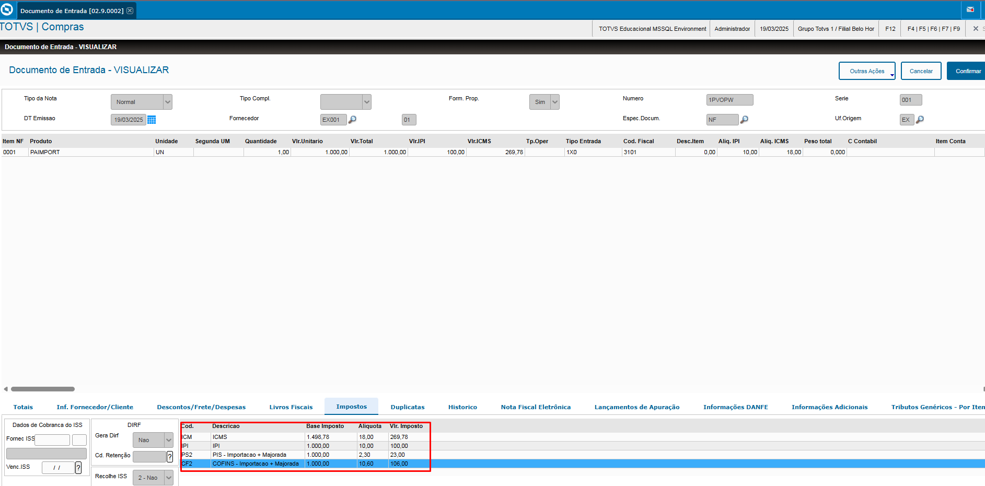Click the Cd. Retenção input field
The width and height of the screenshot is (985, 486).
point(149,457)
